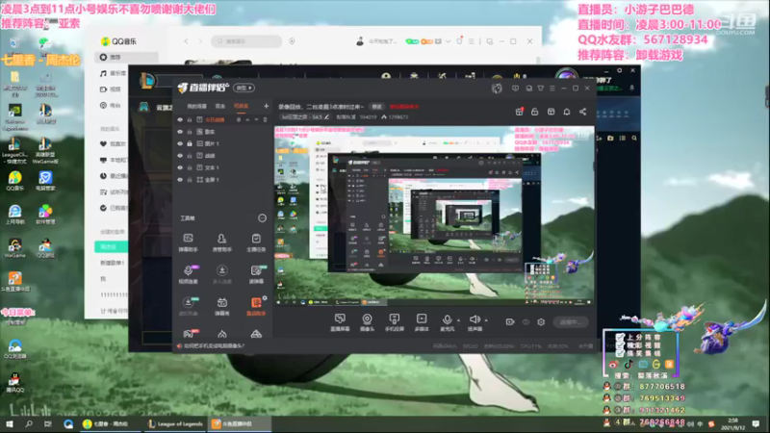770x433 pixels.
Task: Select 推荐 in the QQ音乐 sidebar
Action: 126,57
